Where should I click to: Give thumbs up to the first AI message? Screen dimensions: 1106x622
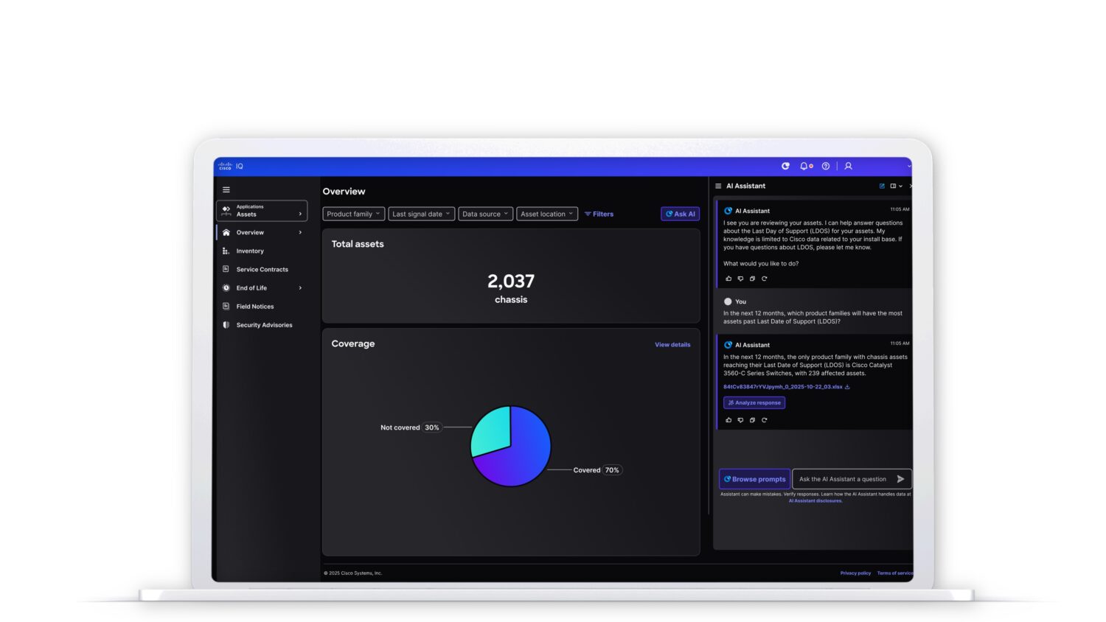729,279
